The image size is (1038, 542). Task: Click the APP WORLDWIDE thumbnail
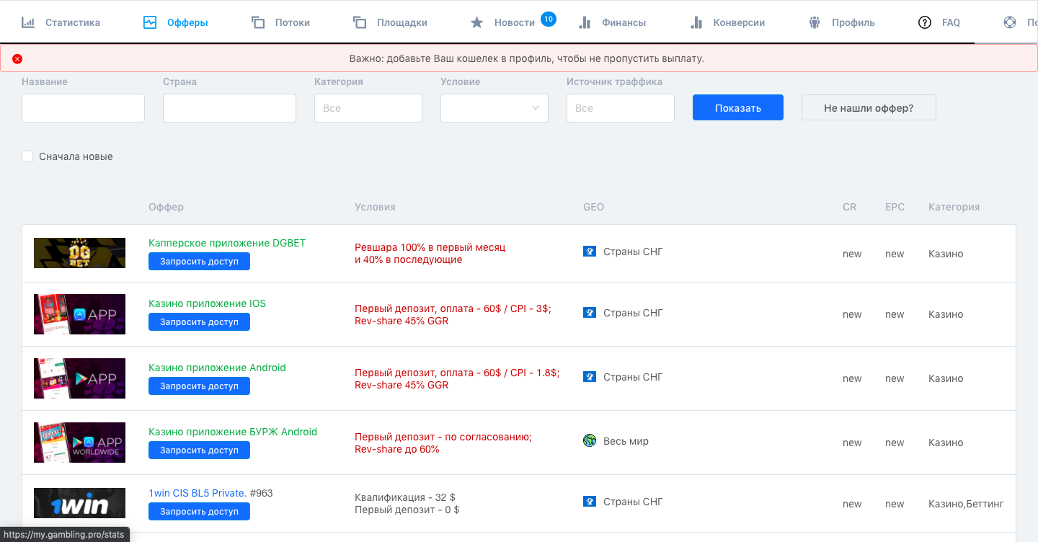point(79,443)
